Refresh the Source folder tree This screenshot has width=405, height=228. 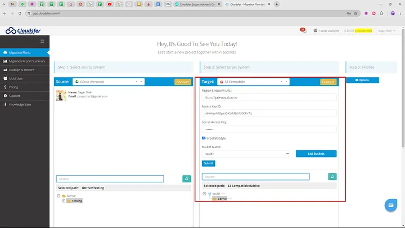(187, 178)
